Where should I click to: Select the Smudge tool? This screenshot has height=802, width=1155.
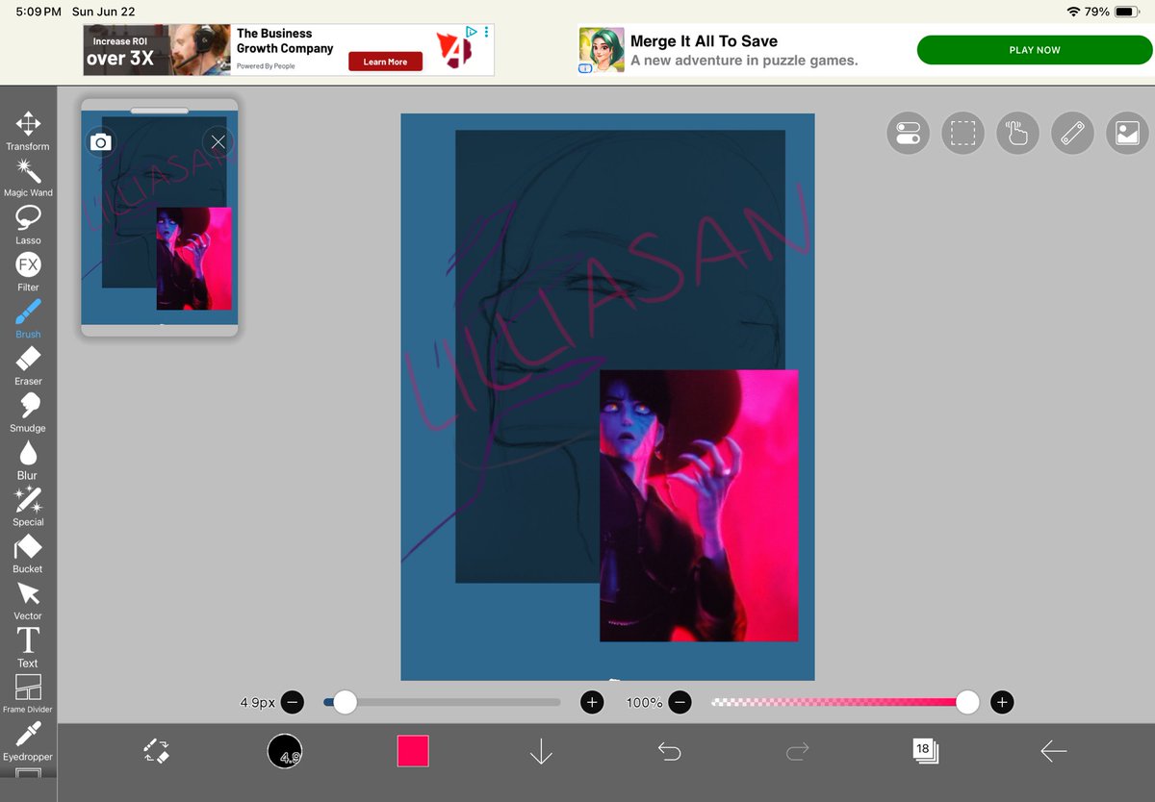[x=28, y=413]
